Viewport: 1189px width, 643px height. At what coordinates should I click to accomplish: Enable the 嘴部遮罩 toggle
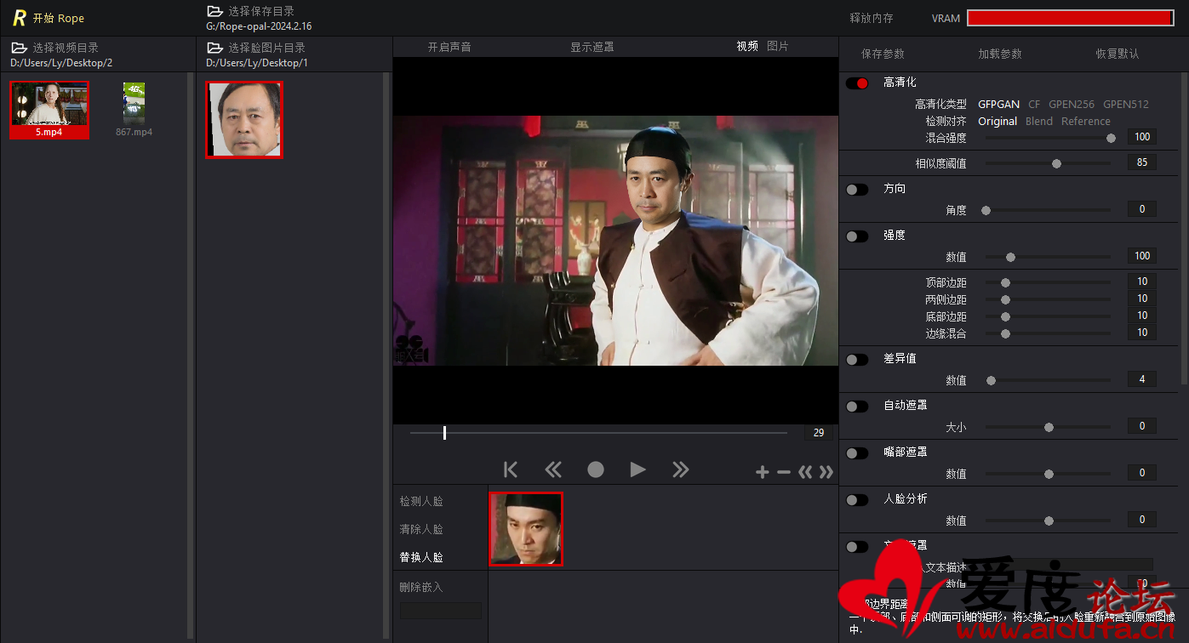point(857,452)
